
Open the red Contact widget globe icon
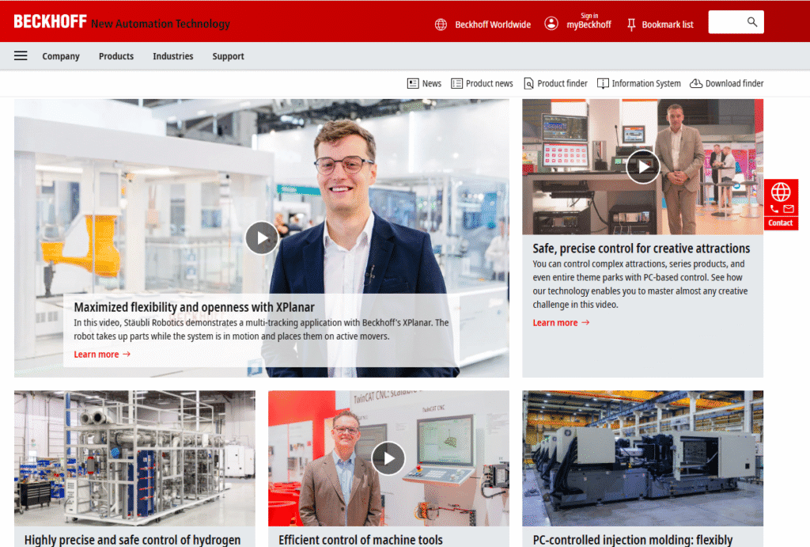(x=781, y=192)
